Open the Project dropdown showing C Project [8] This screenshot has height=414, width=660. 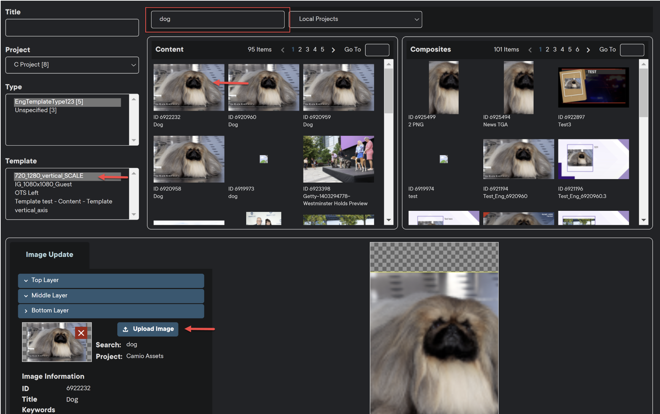[72, 65]
